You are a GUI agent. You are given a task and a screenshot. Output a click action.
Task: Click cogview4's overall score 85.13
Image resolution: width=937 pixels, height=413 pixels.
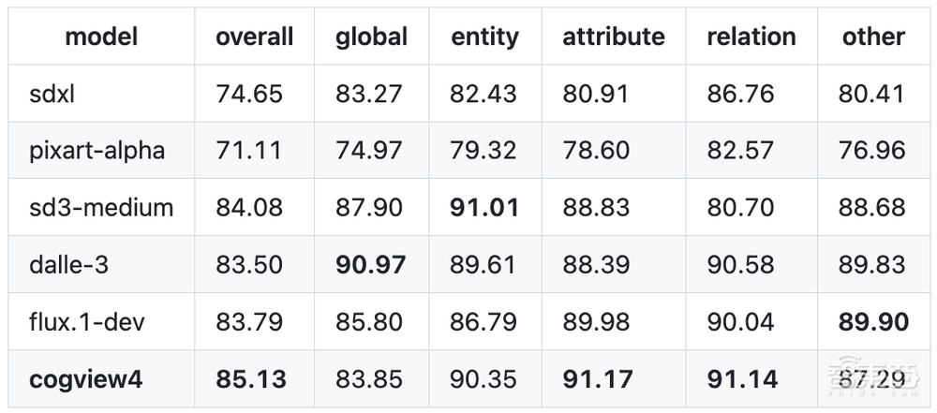[250, 379]
